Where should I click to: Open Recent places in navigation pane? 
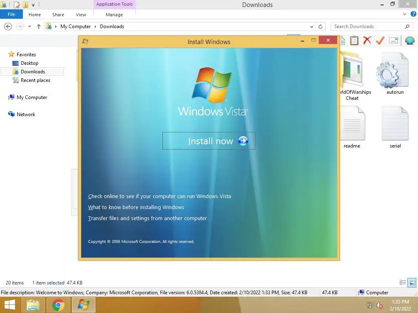pyautogui.click(x=35, y=80)
